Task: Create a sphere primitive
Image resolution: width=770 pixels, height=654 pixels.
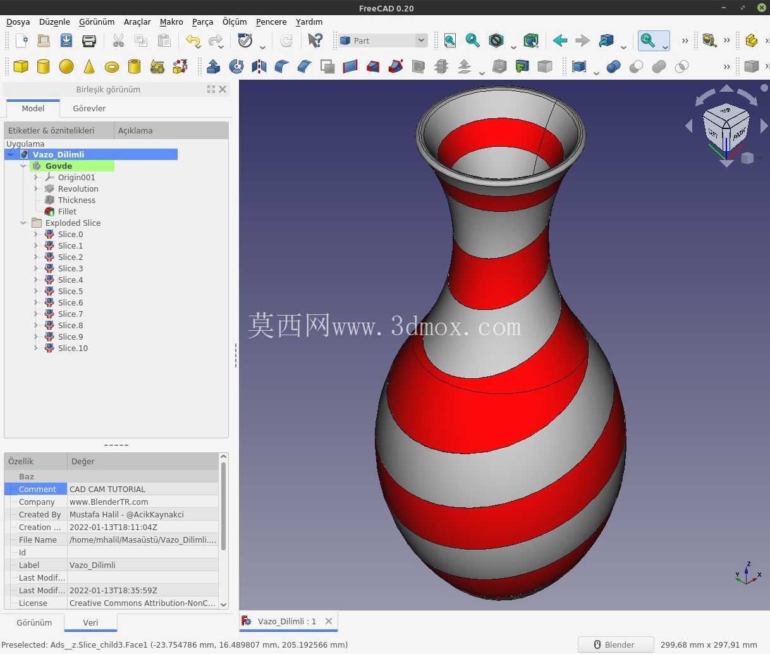Action: (66, 66)
